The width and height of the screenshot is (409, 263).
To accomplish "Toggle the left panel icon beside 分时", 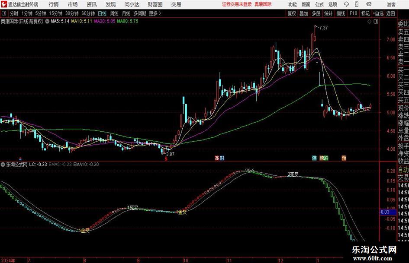I will (x=4, y=13).
